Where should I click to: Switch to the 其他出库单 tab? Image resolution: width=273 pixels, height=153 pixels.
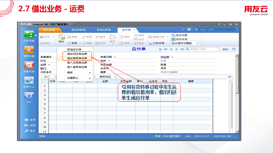(x=104, y=30)
